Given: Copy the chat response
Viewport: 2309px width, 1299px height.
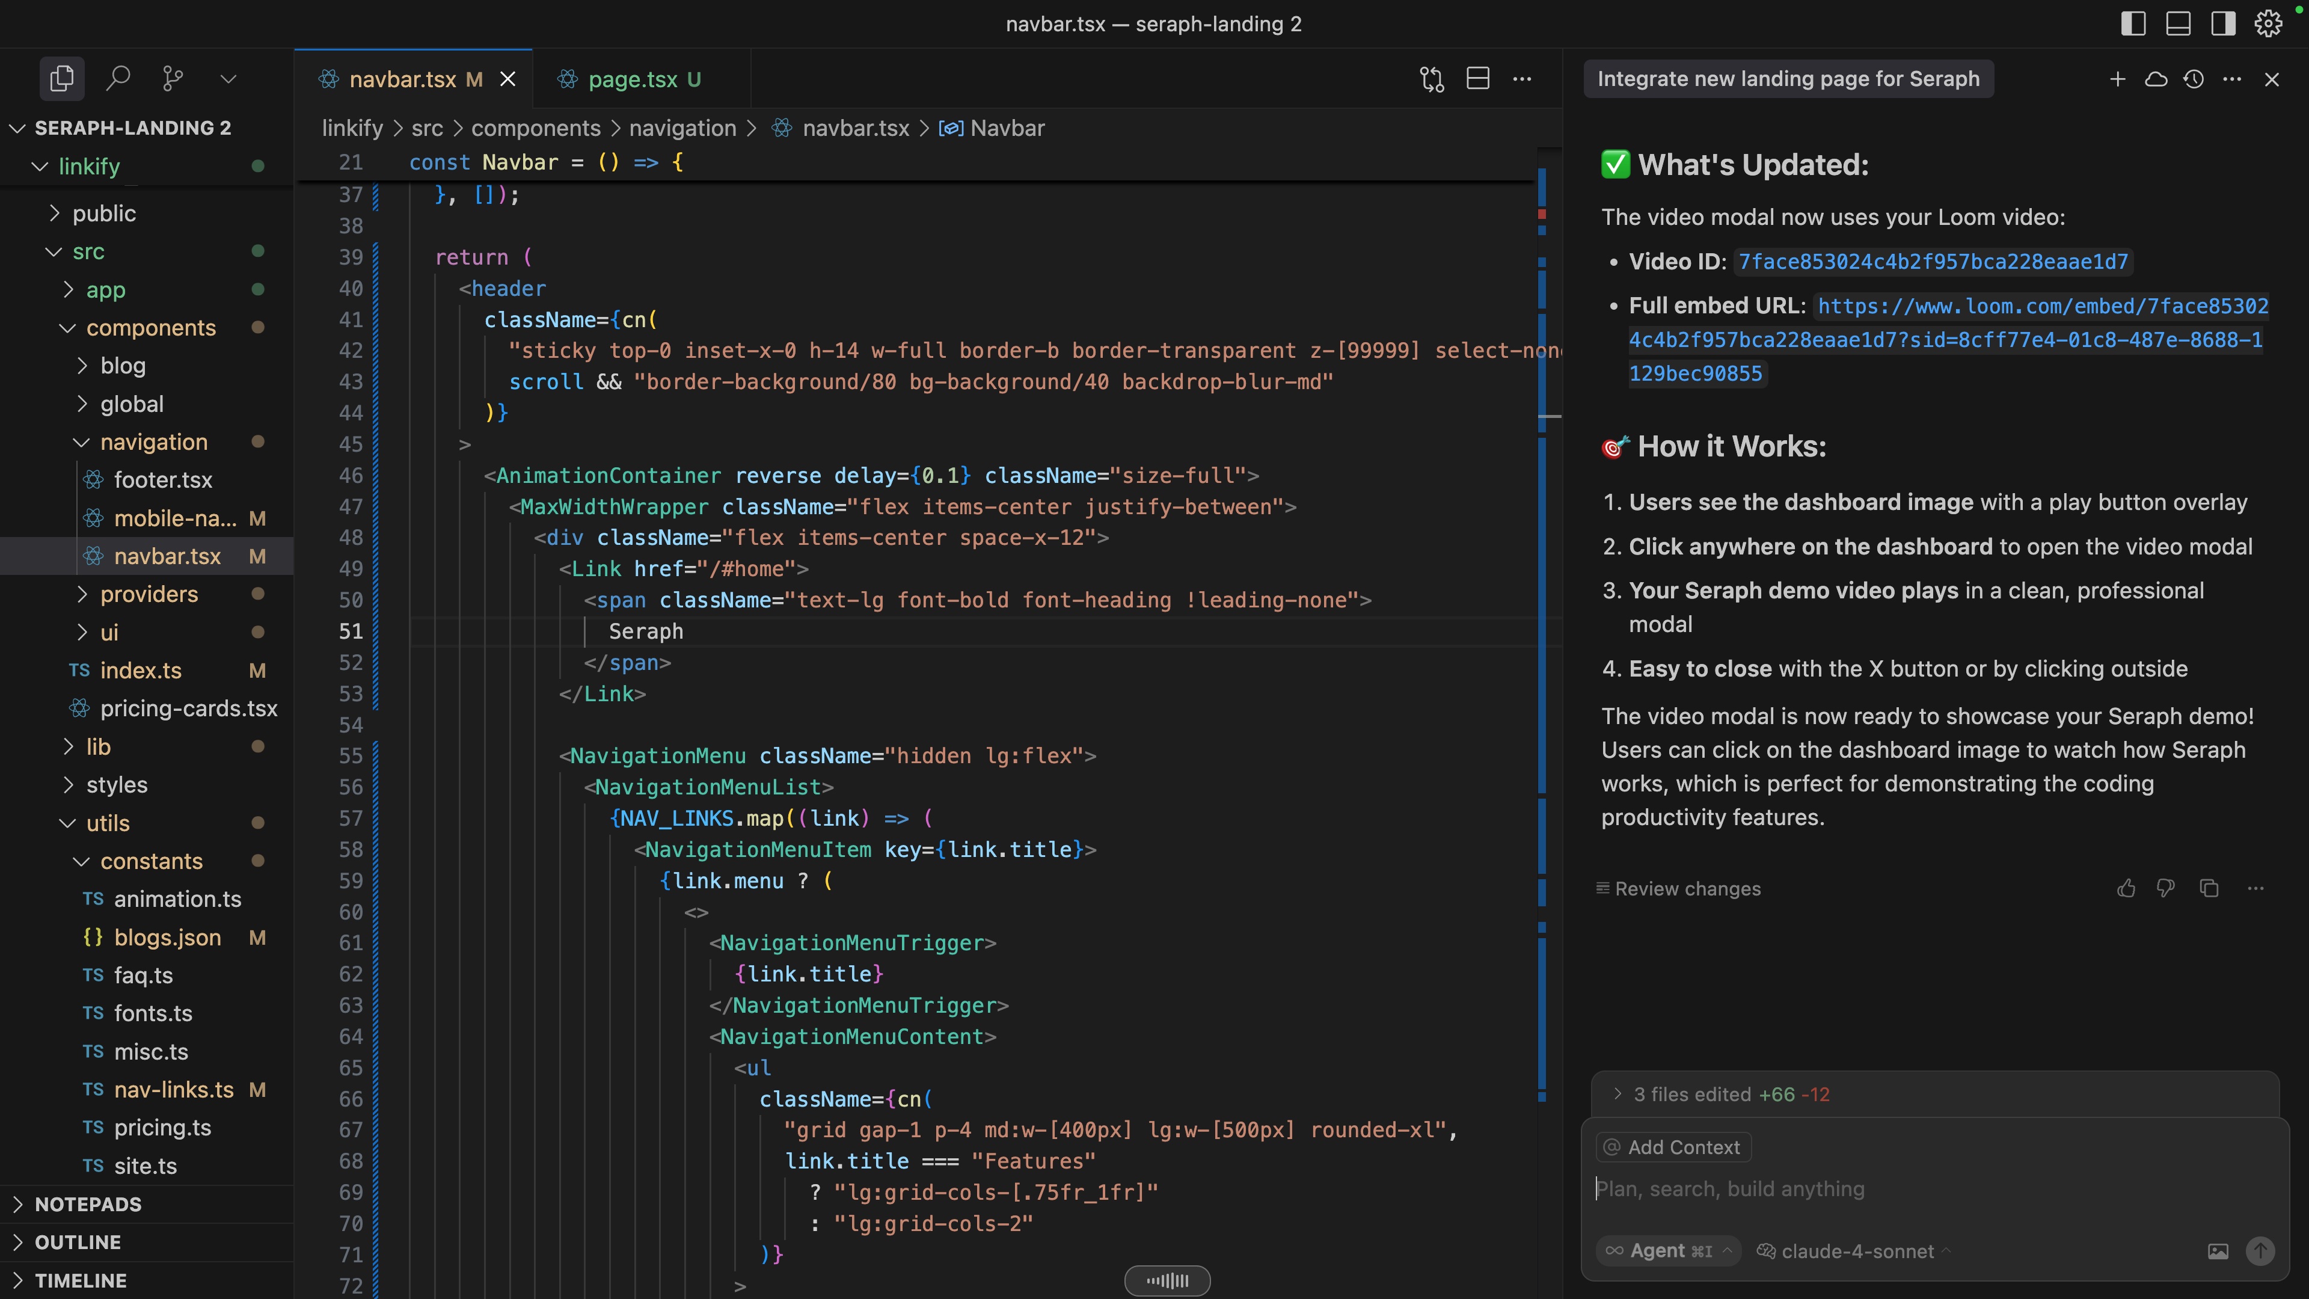Looking at the screenshot, I should click(x=2209, y=888).
